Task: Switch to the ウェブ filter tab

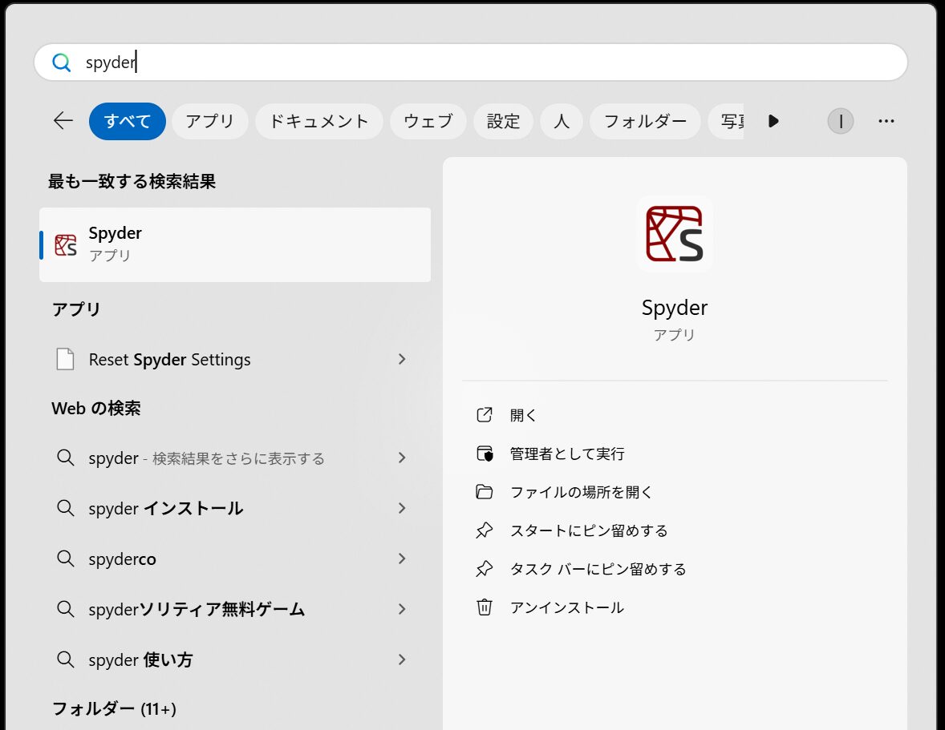Action: pos(428,121)
